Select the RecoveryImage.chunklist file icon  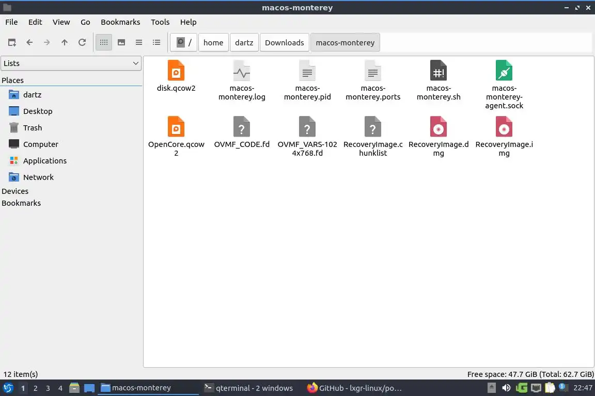373,127
